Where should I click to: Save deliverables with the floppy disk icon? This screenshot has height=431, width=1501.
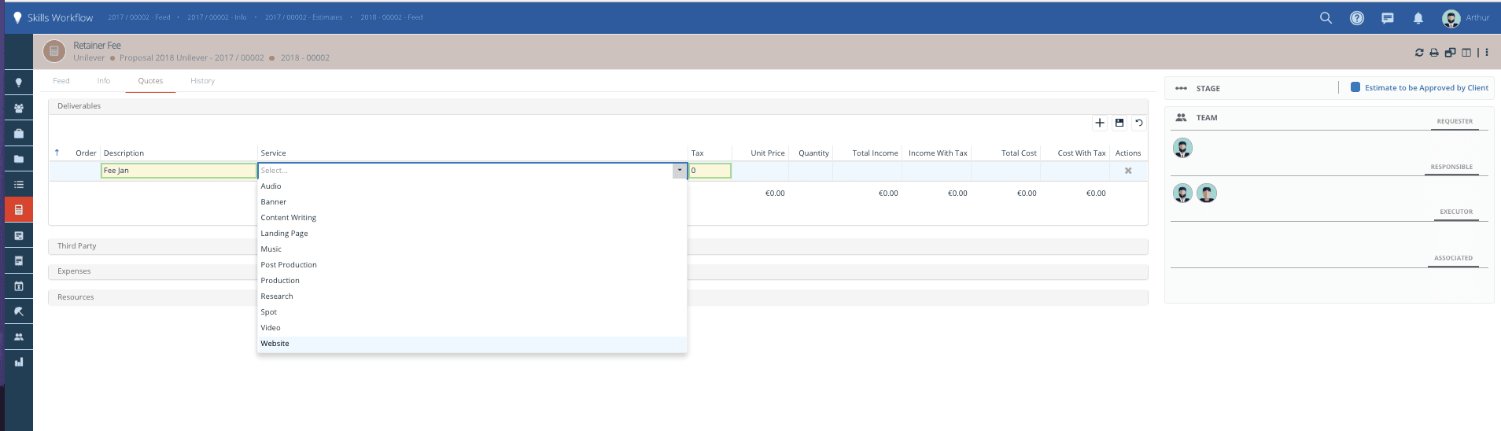point(1119,123)
